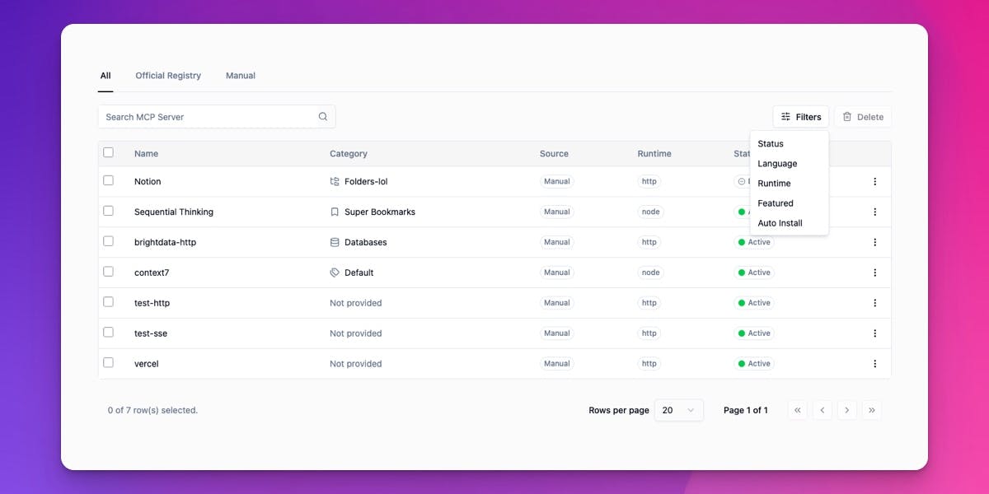Select the checkbox for Sequential Thinking row
This screenshot has width=989, height=494.
(108, 211)
